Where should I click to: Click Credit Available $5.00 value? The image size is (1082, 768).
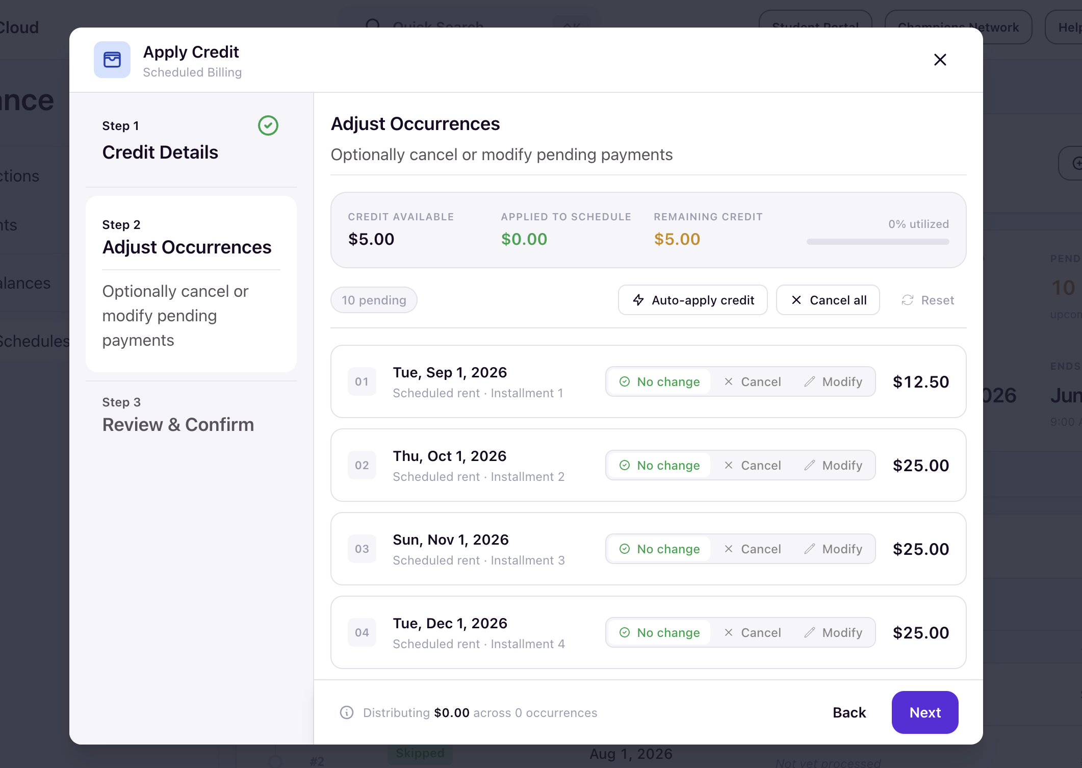point(371,239)
